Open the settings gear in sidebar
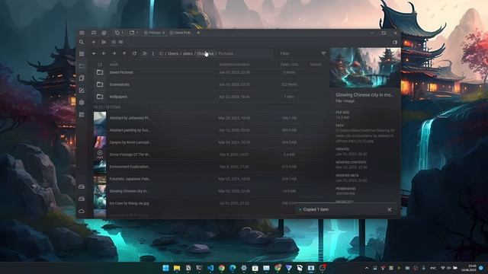The width and height of the screenshot is (488, 274). coord(82,103)
